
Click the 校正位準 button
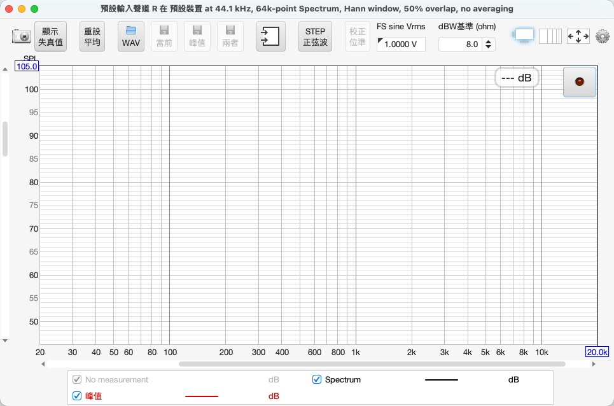pyautogui.click(x=358, y=36)
